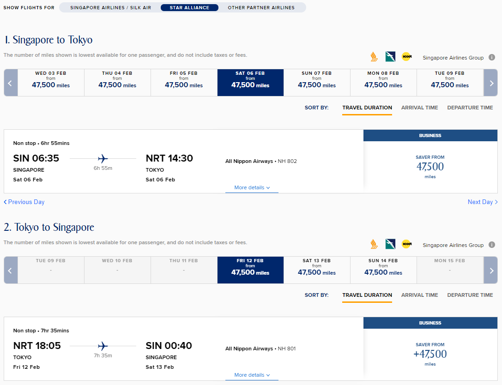
Task: Click the left arrow of Tokyo to Singapore dates
Action: click(11, 270)
